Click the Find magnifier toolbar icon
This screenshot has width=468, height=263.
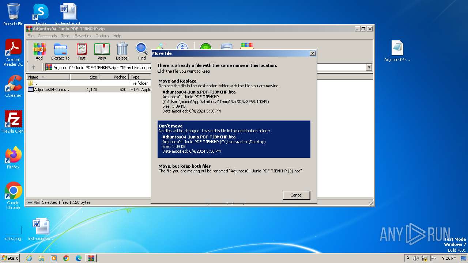click(142, 51)
